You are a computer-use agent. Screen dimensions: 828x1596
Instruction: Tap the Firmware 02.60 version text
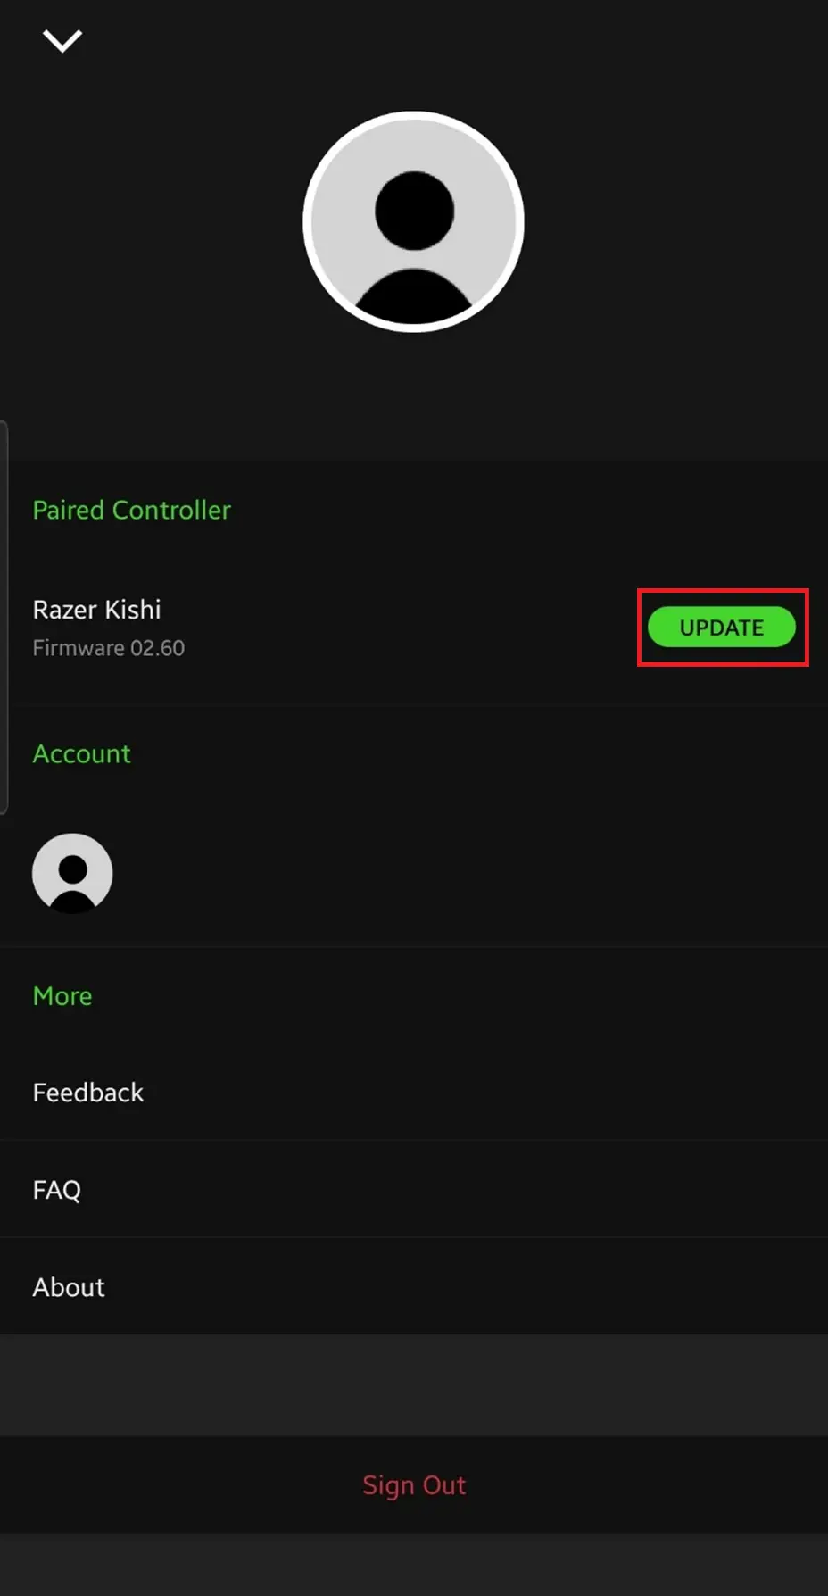[x=109, y=648]
